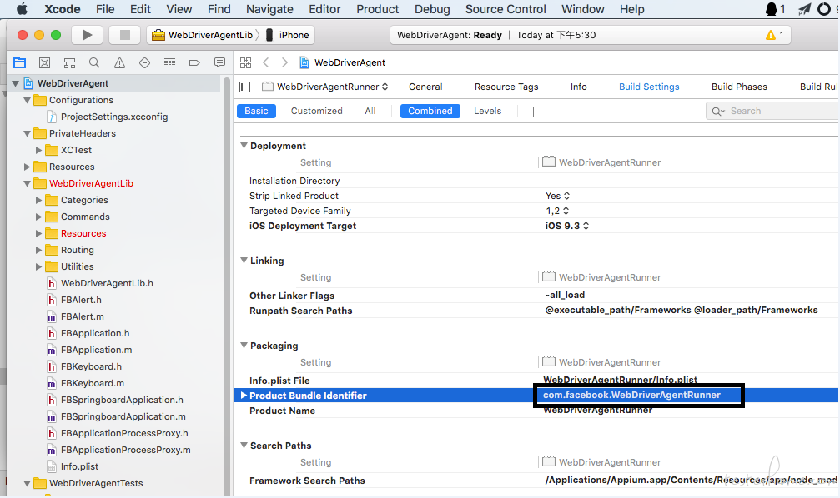The height and width of the screenshot is (498, 840).
Task: Open the Product menu
Action: point(377,9)
